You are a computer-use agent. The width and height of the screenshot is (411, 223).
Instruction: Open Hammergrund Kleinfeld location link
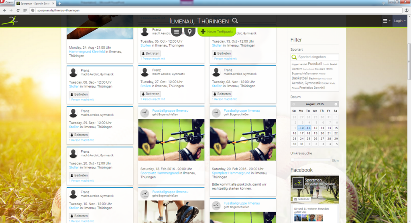[87, 52]
